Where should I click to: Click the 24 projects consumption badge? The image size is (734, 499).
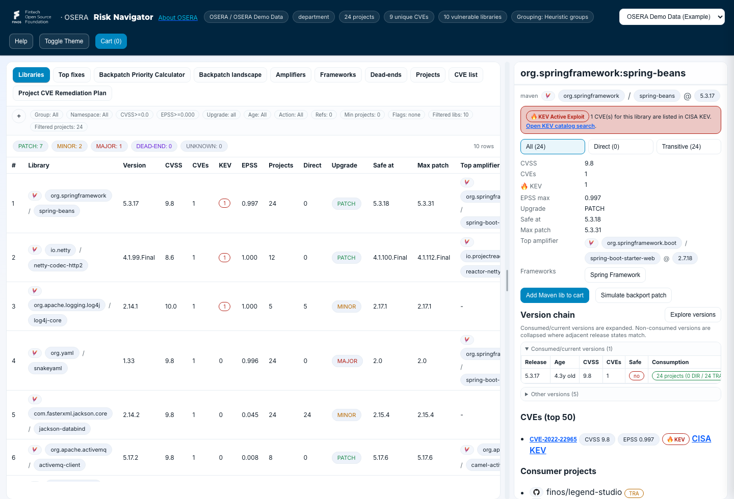point(686,376)
